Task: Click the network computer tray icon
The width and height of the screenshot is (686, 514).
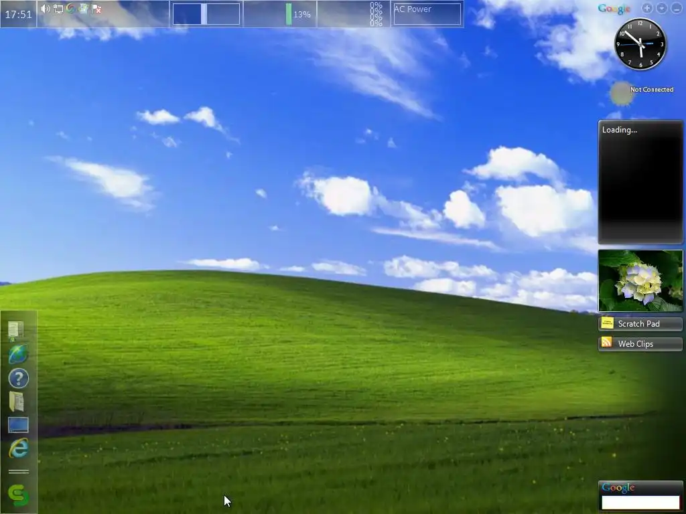Action: pyautogui.click(x=58, y=8)
